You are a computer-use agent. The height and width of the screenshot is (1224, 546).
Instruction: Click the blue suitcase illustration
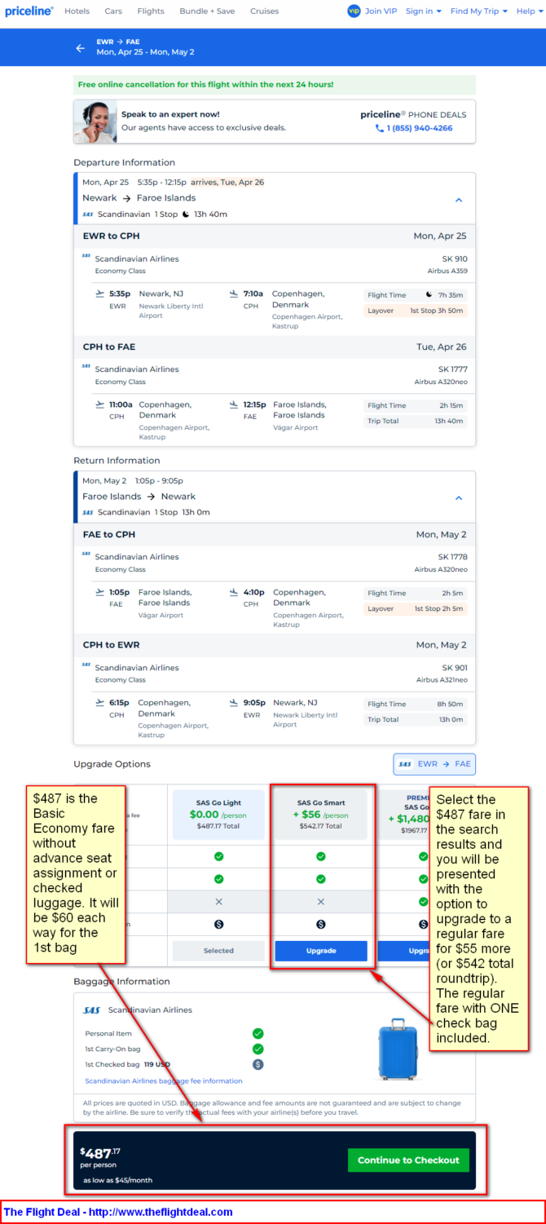tap(398, 1049)
